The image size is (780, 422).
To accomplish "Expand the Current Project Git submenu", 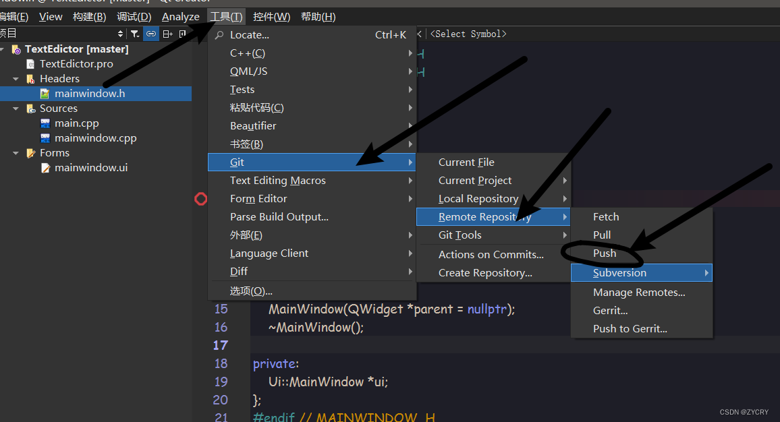I will coord(493,181).
